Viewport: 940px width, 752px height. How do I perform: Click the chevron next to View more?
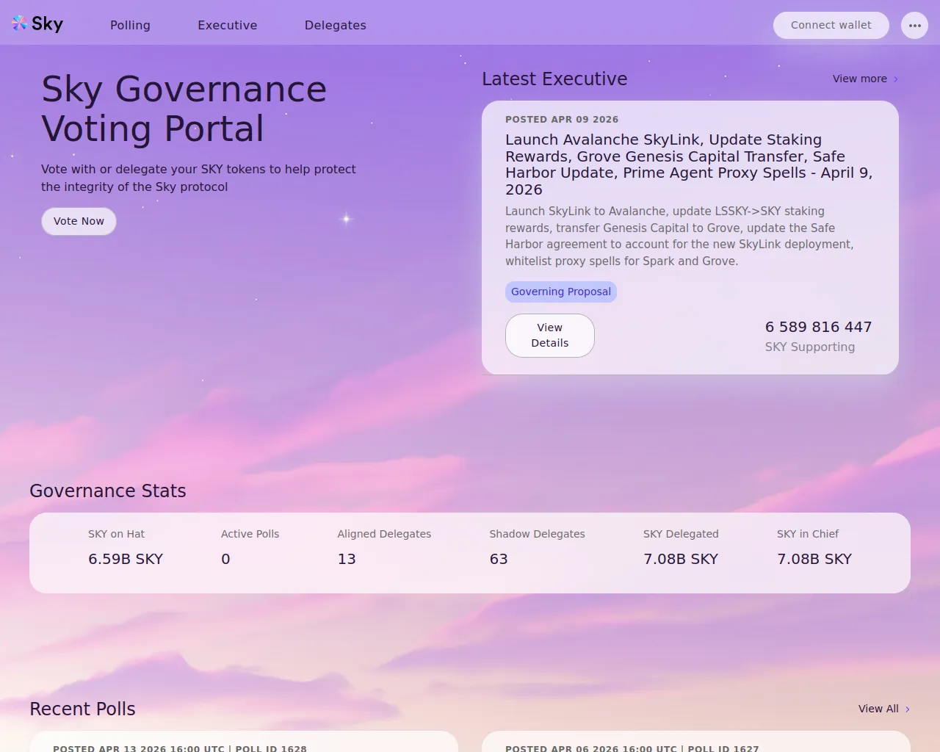pos(896,79)
